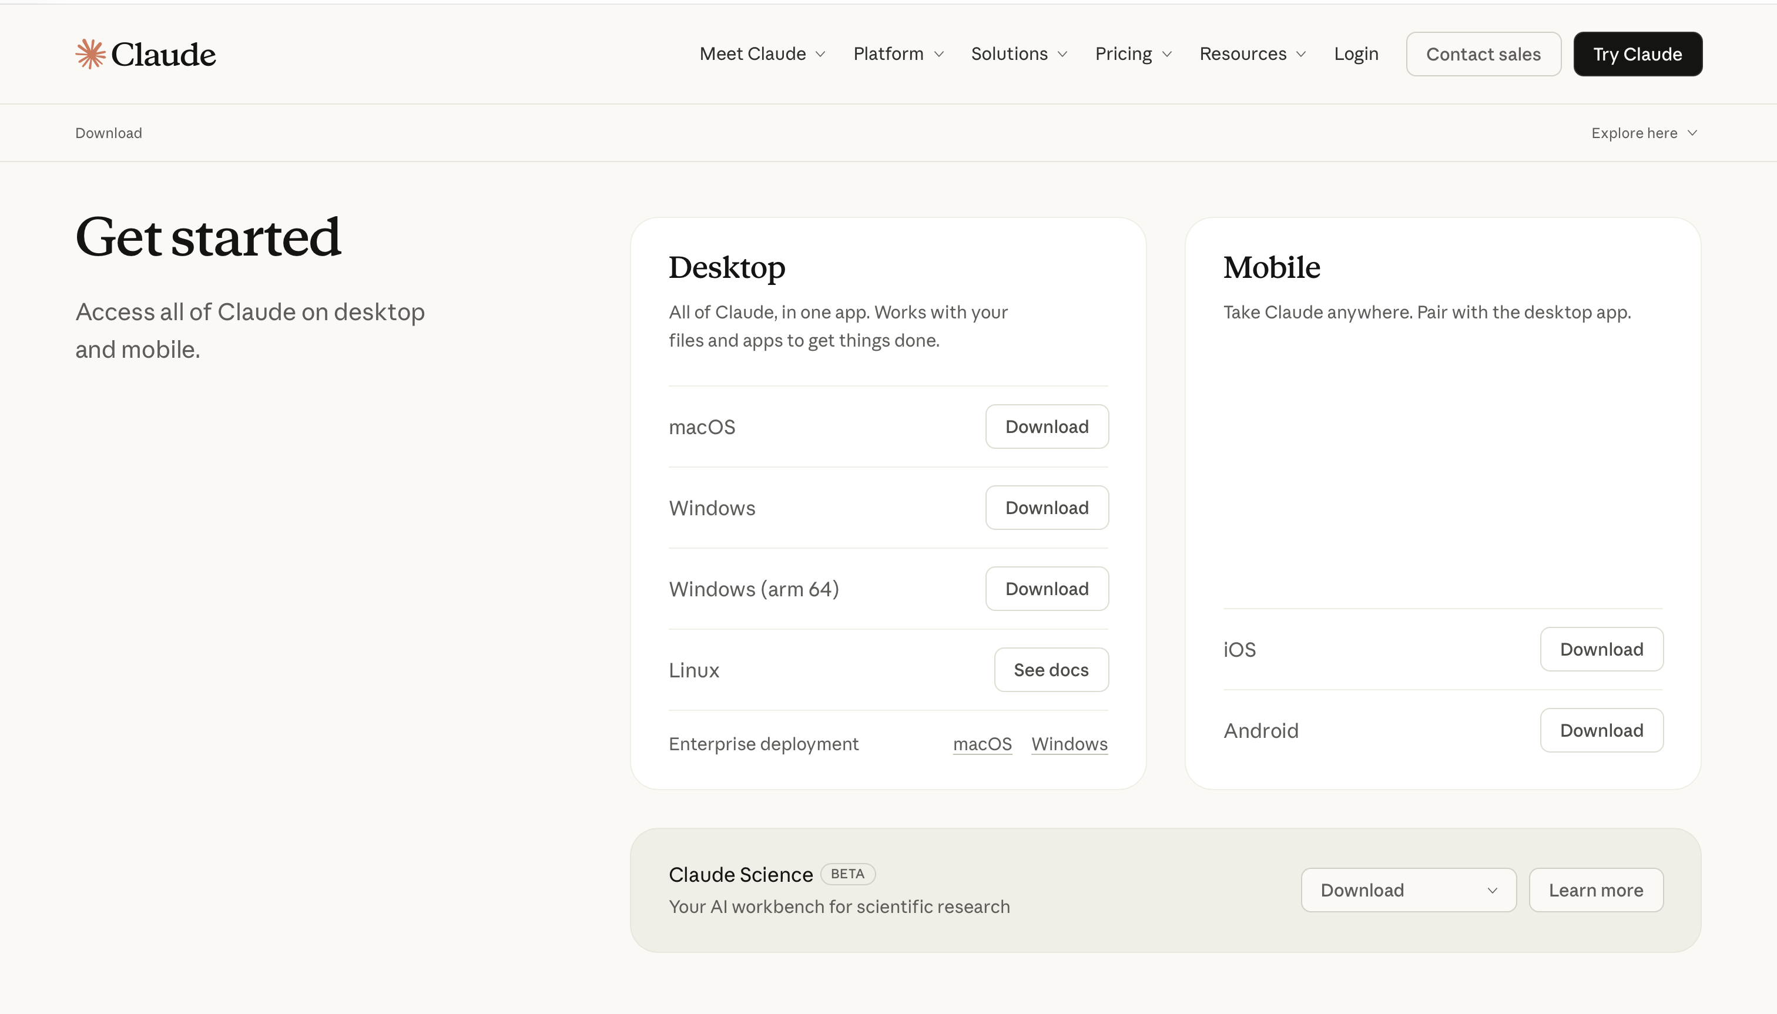Viewport: 1777px width, 1014px height.
Task: Download Claude for Windows (arm 64)
Action: tap(1046, 589)
